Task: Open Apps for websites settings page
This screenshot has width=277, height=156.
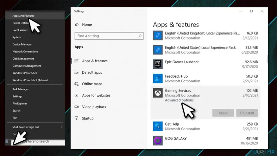Action: click(x=96, y=95)
